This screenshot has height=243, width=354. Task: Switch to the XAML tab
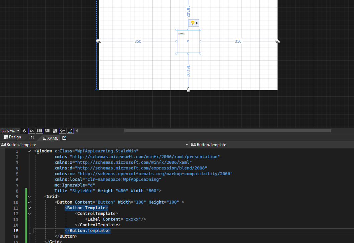tap(50, 138)
